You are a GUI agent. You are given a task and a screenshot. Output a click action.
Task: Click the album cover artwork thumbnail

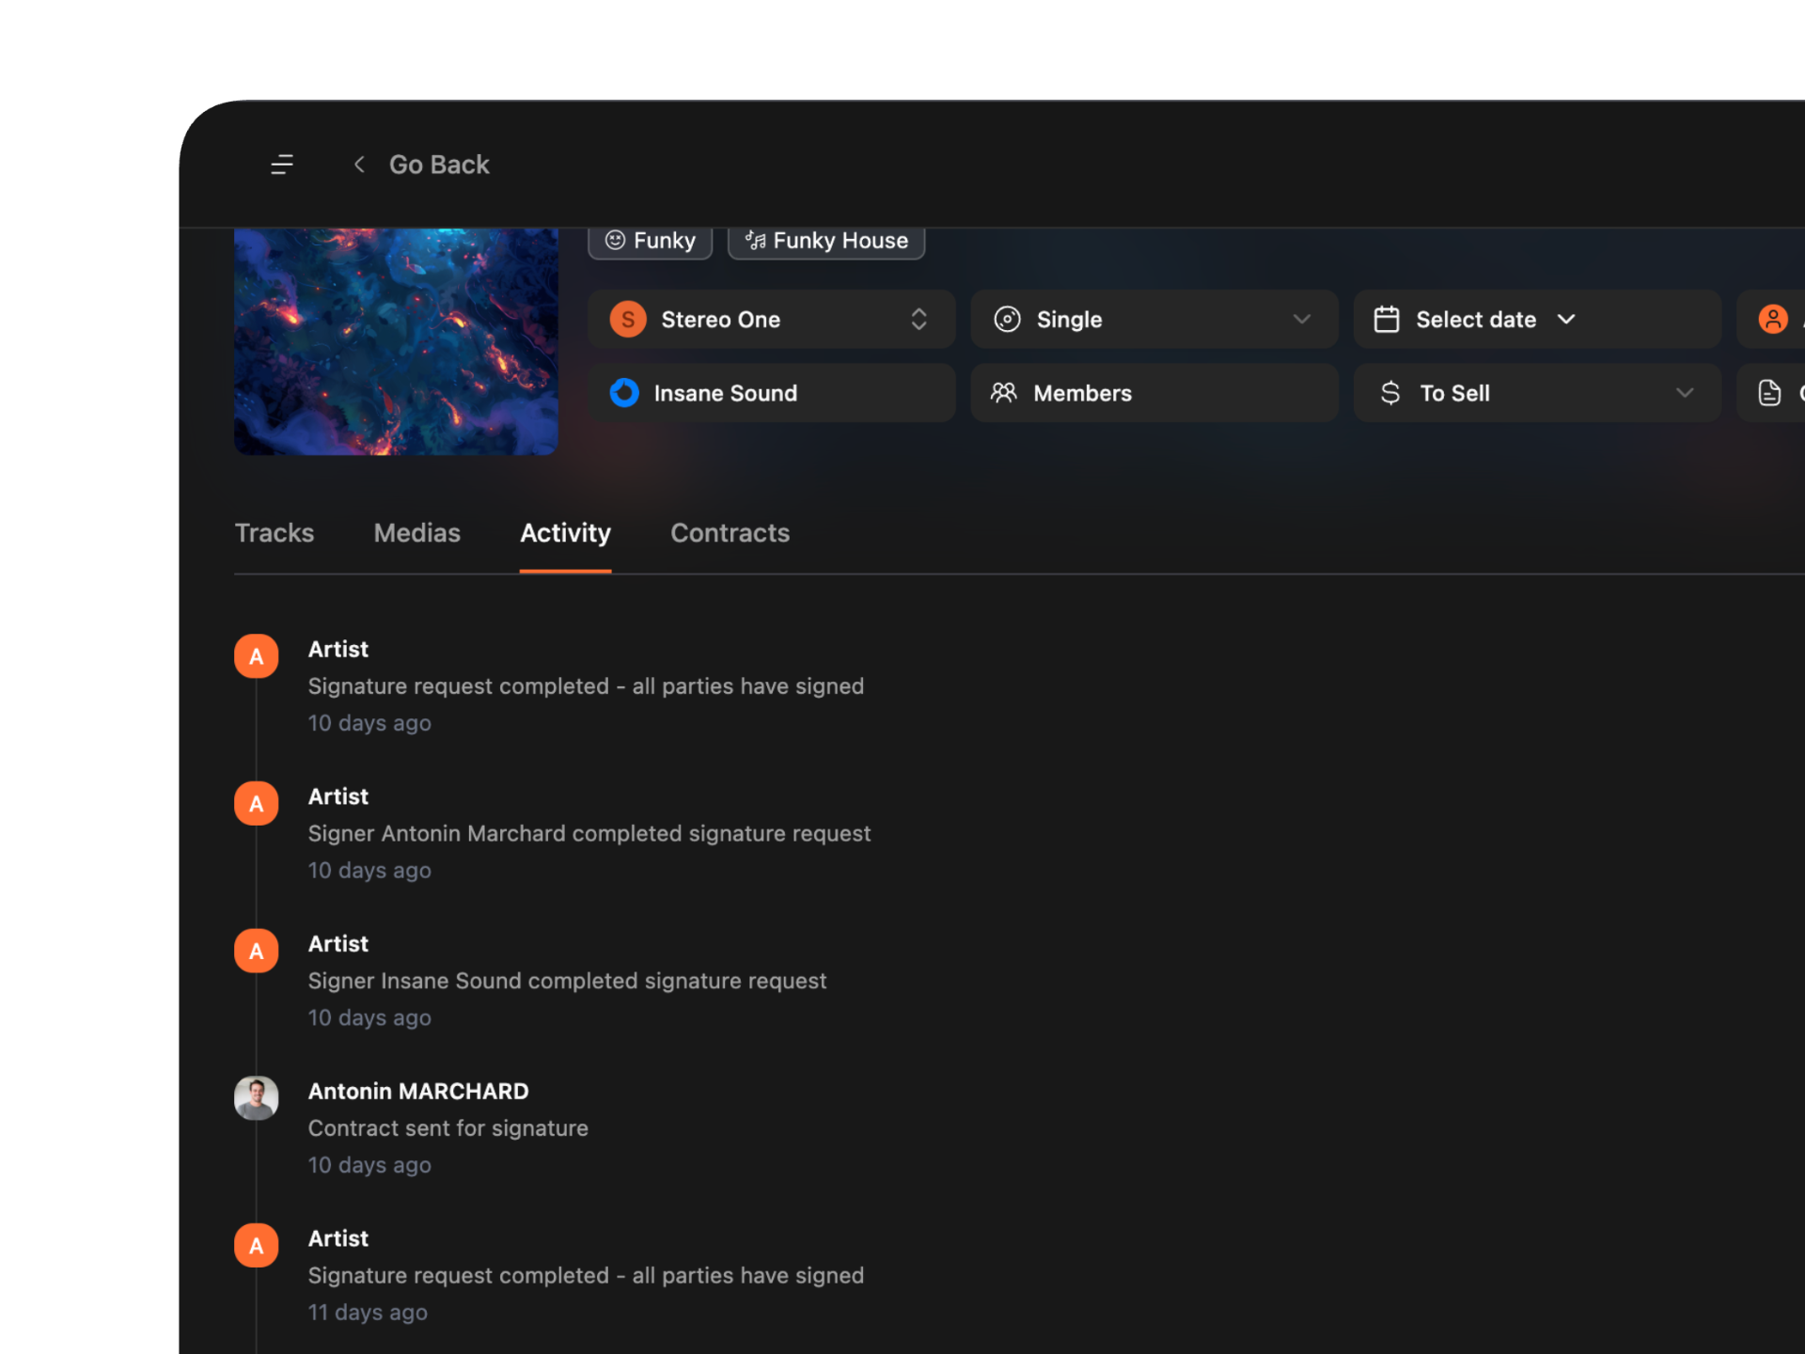click(x=396, y=341)
